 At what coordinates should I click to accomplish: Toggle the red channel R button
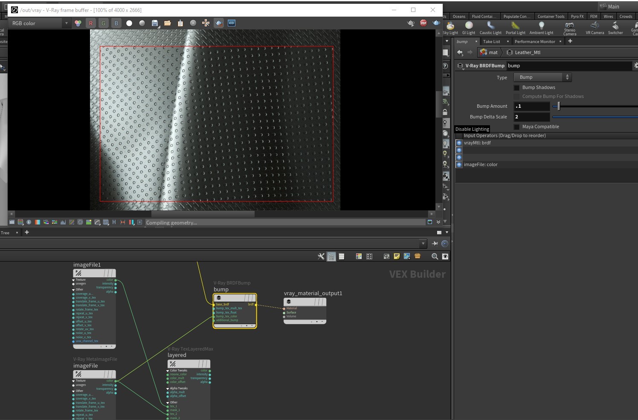[90, 23]
